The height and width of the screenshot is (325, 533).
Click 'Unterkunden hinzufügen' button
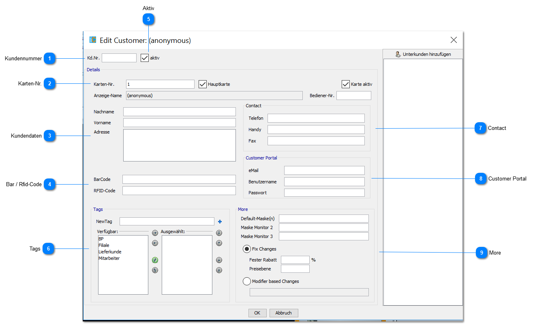pos(423,54)
